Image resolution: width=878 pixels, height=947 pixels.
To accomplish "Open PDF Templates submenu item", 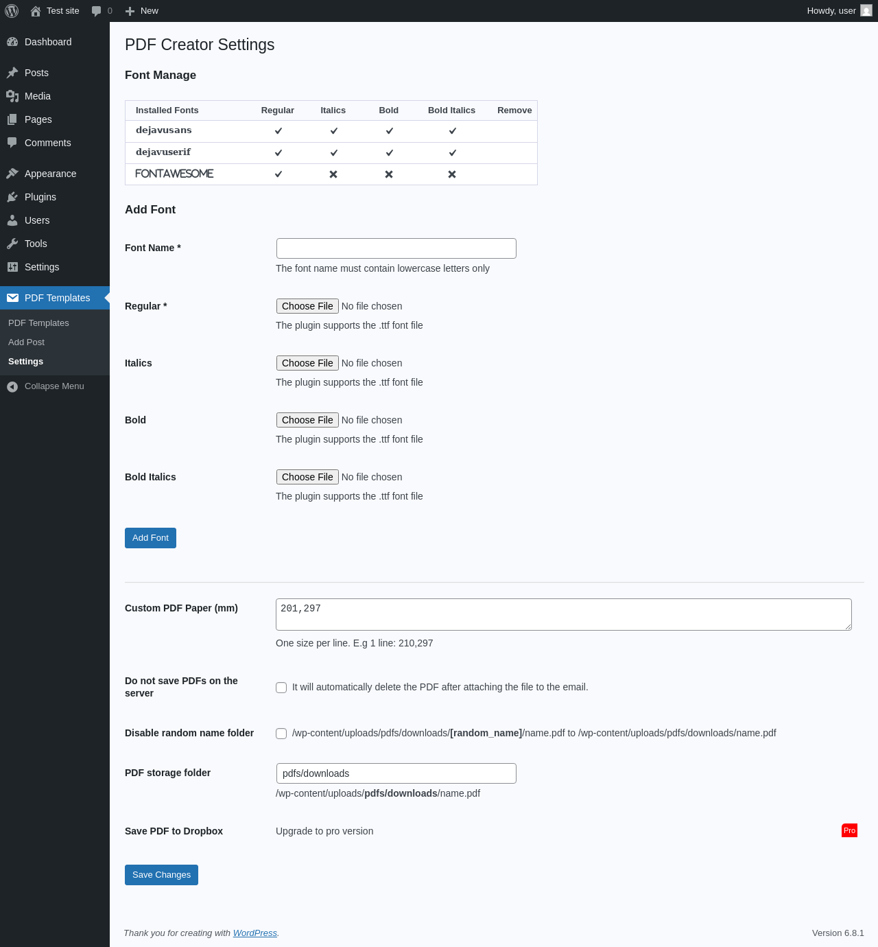I will tap(38, 323).
